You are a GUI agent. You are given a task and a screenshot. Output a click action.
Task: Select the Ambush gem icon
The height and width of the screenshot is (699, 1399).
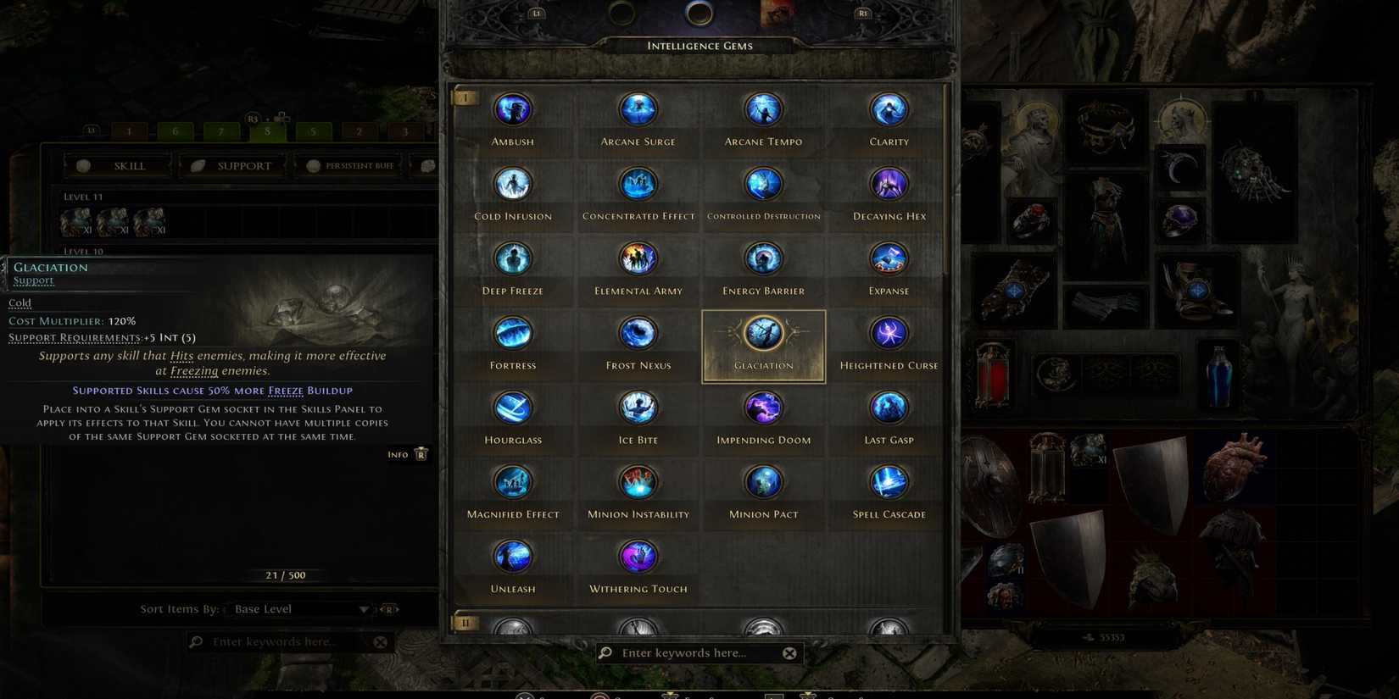coord(512,109)
